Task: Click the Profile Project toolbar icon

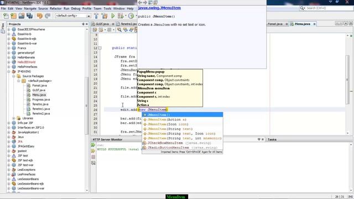Action: coord(131,16)
